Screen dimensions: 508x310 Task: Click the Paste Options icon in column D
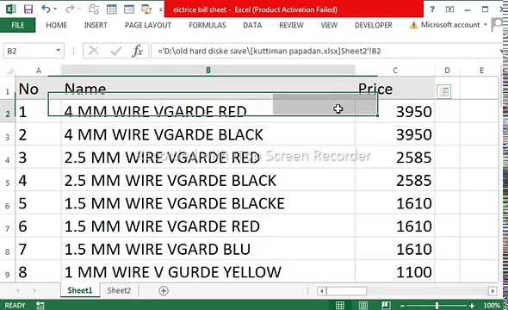443,91
